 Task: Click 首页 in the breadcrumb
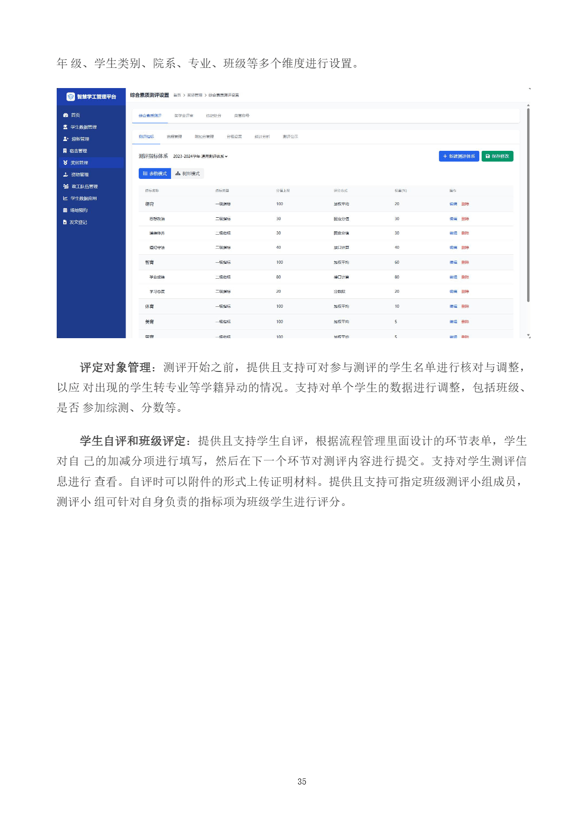click(177, 96)
